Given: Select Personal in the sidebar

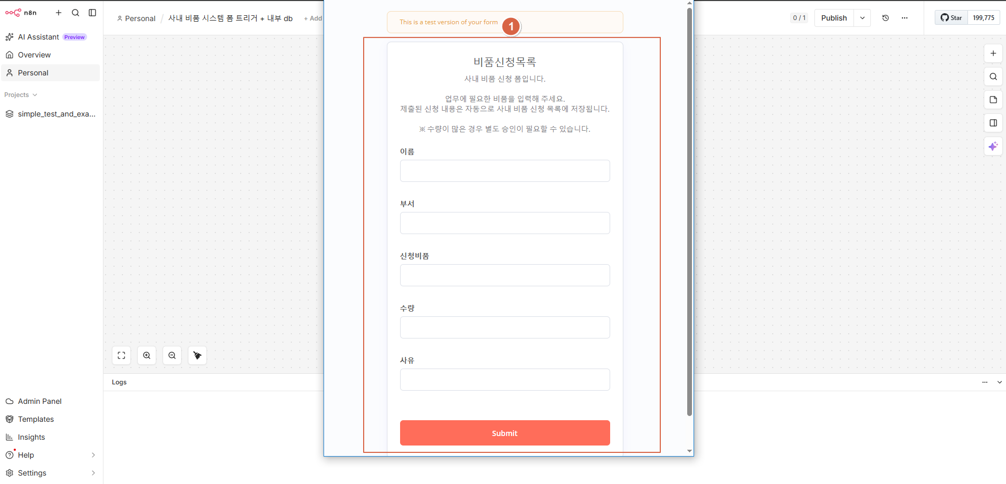Looking at the screenshot, I should 51,73.
